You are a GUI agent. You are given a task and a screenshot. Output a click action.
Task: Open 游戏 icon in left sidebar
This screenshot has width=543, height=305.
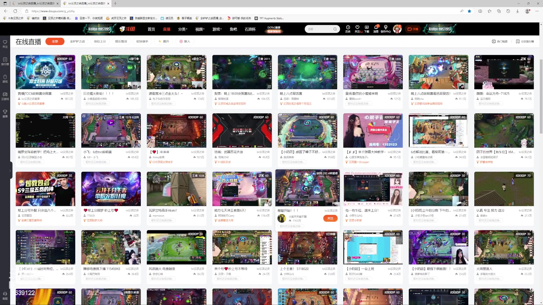click(5, 79)
